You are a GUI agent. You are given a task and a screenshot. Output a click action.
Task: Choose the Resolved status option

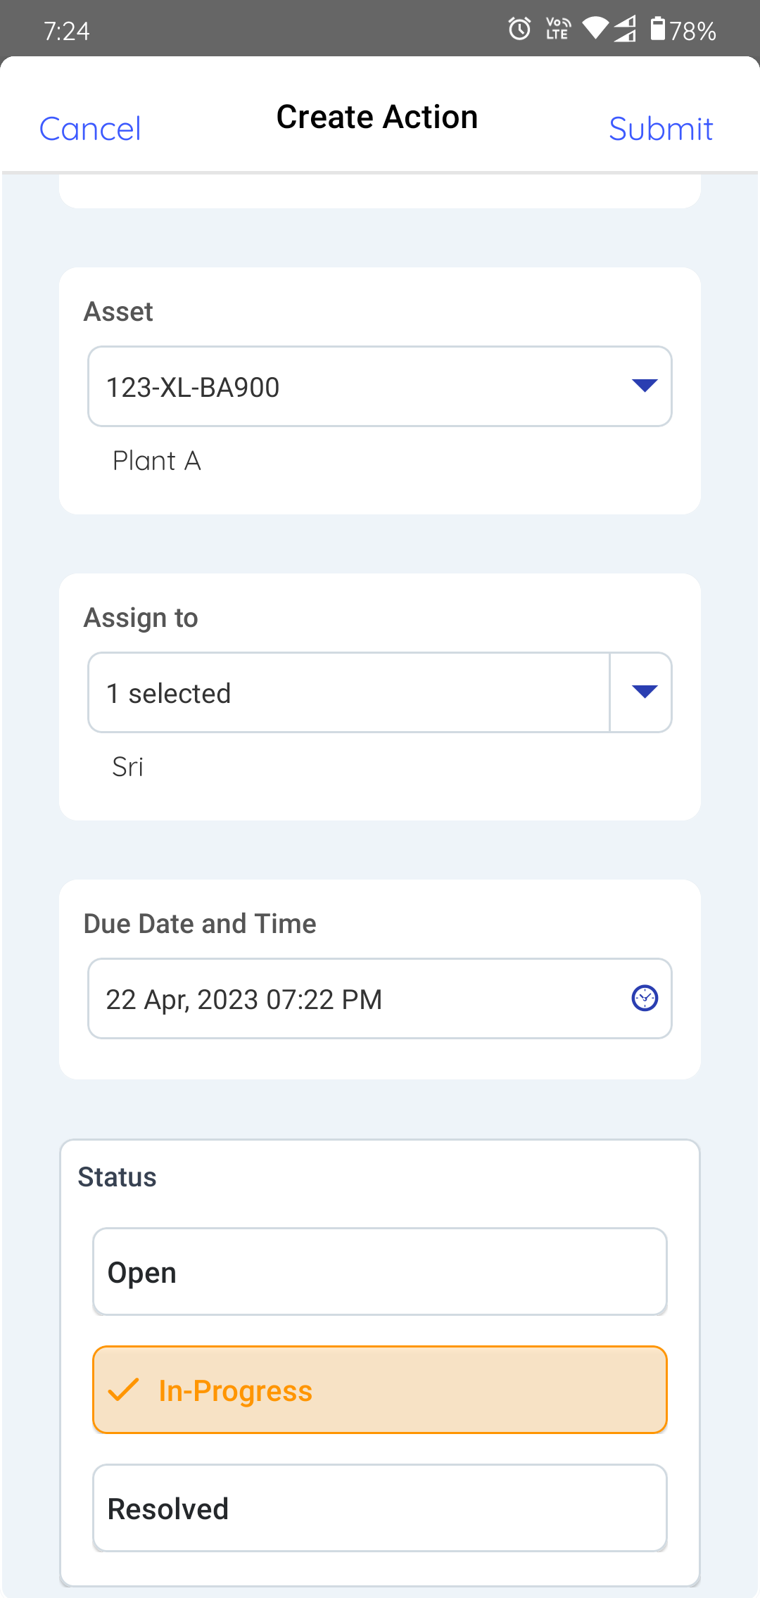380,1508
